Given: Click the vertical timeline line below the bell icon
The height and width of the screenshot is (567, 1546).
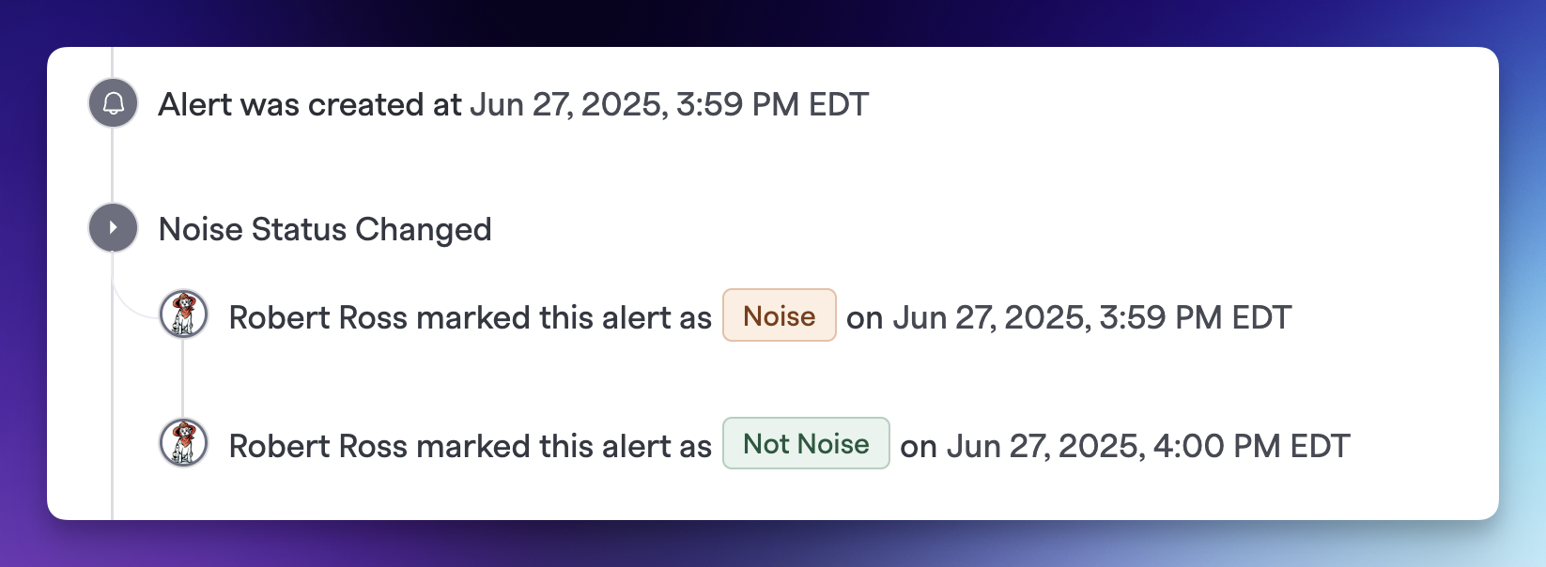Looking at the screenshot, I should 113,166.
